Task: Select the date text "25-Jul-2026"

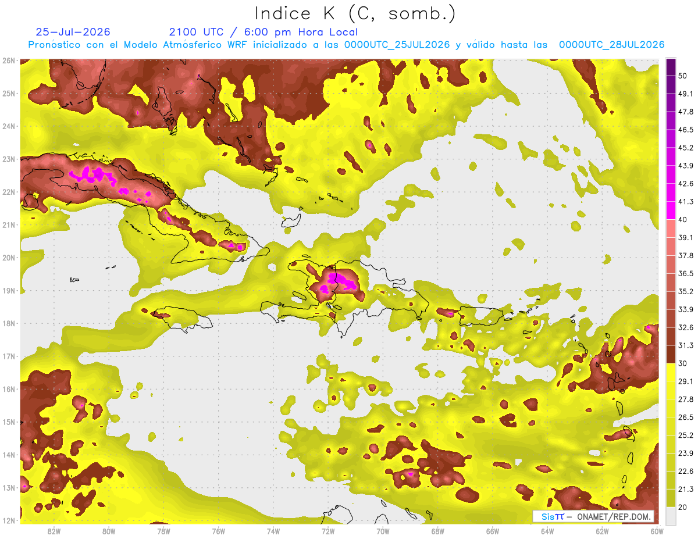Action: pyautogui.click(x=73, y=32)
